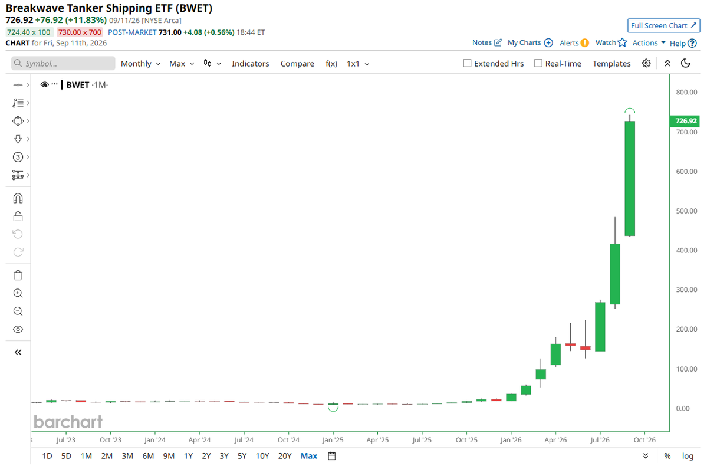Expand the measurement tool submenu arrow

coord(28,175)
